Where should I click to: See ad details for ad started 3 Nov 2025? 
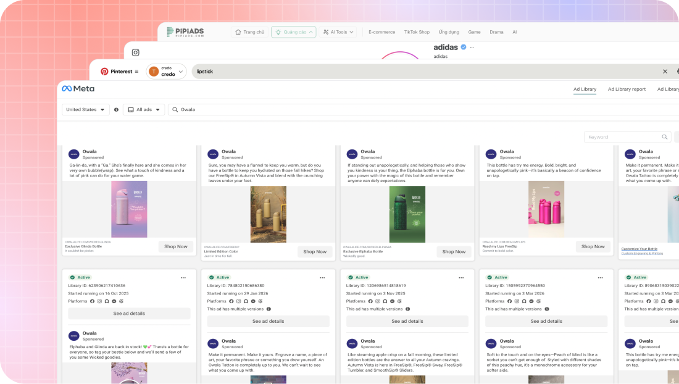407,321
